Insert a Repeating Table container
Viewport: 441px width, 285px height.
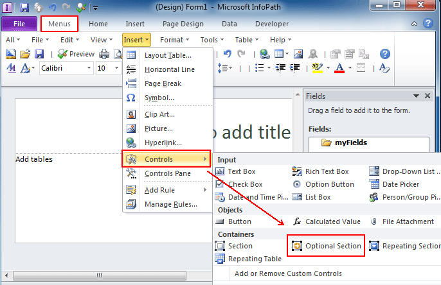pyautogui.click(x=249, y=259)
